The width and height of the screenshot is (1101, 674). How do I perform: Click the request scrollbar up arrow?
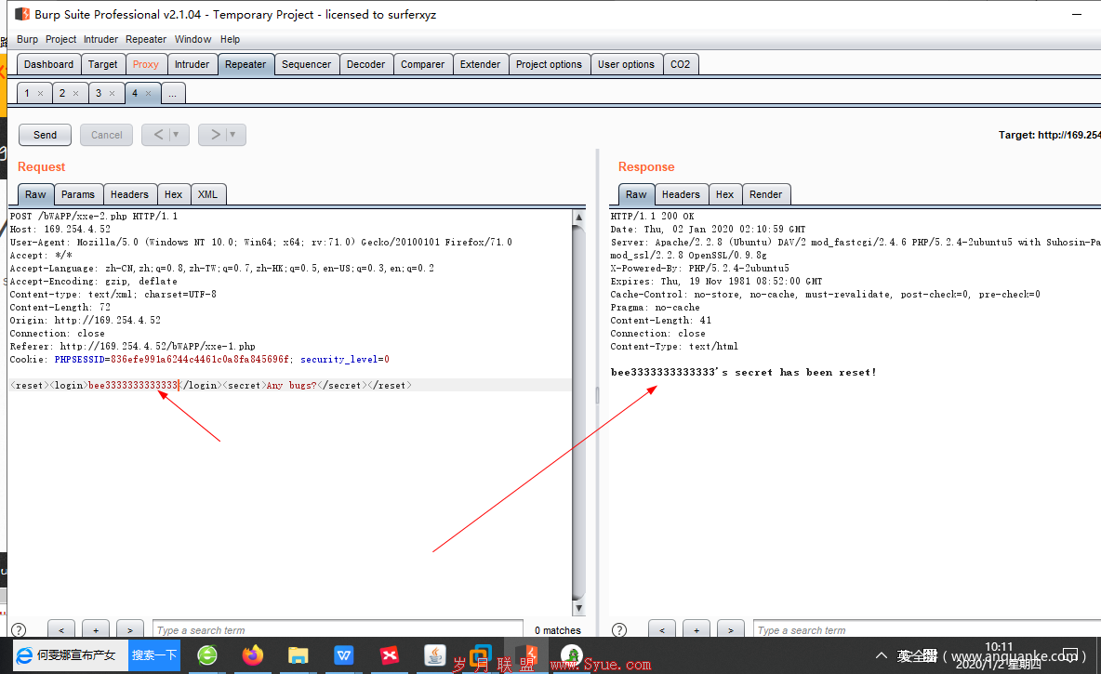coord(579,217)
